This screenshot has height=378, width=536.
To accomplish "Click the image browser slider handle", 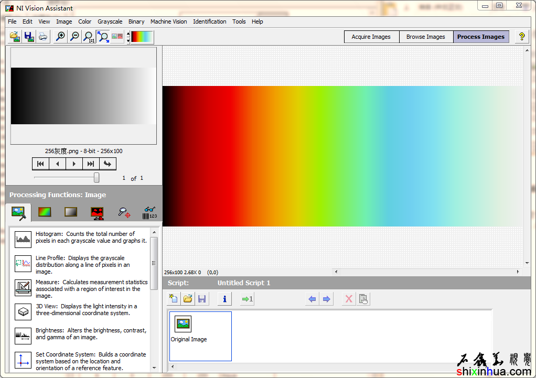I will pos(97,178).
